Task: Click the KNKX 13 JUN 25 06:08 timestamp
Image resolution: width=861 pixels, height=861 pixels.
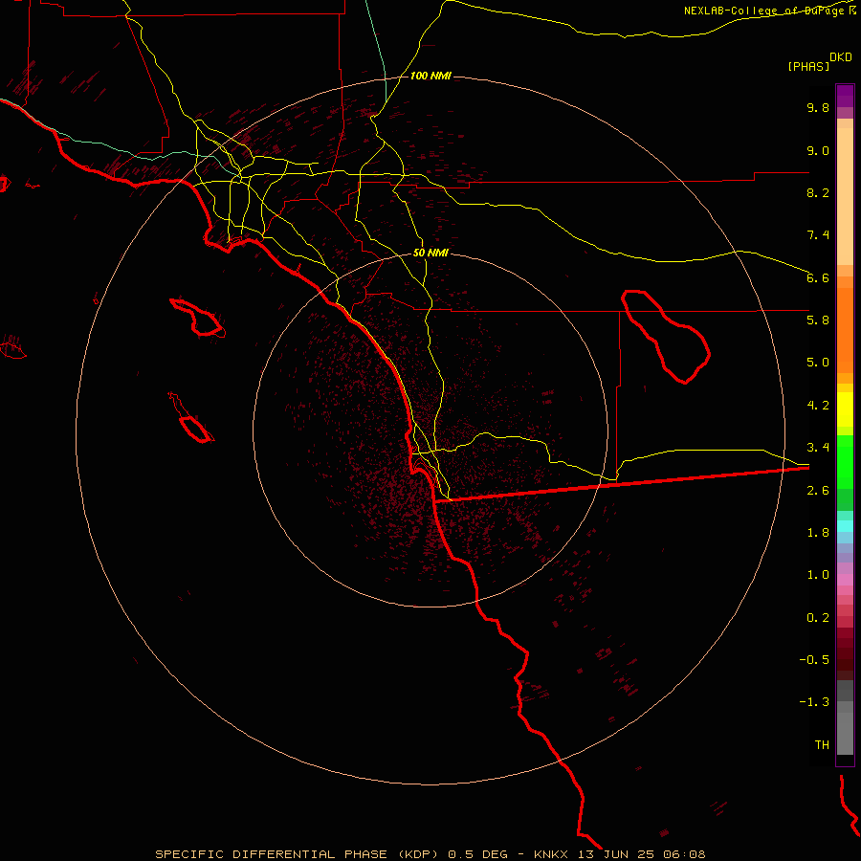Action: tap(619, 854)
